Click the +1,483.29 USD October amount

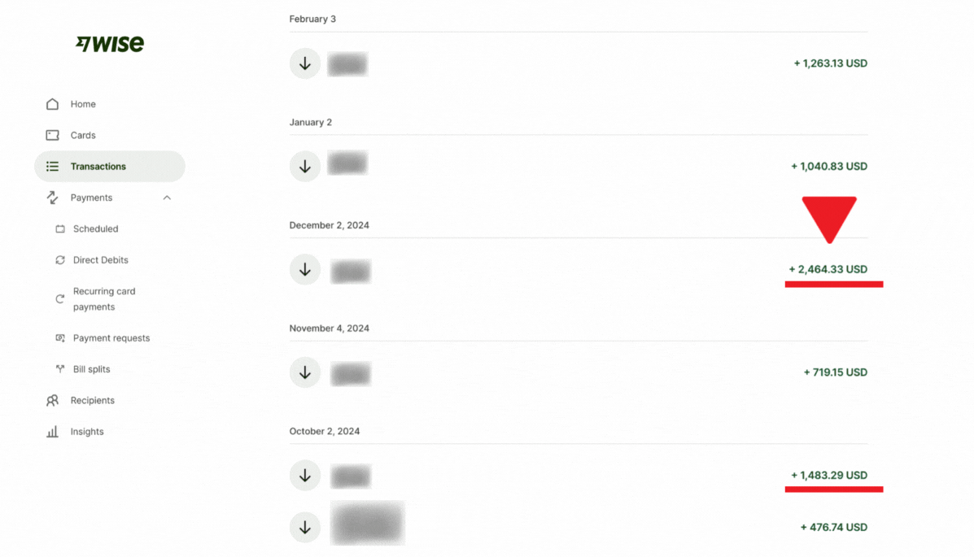coord(828,475)
